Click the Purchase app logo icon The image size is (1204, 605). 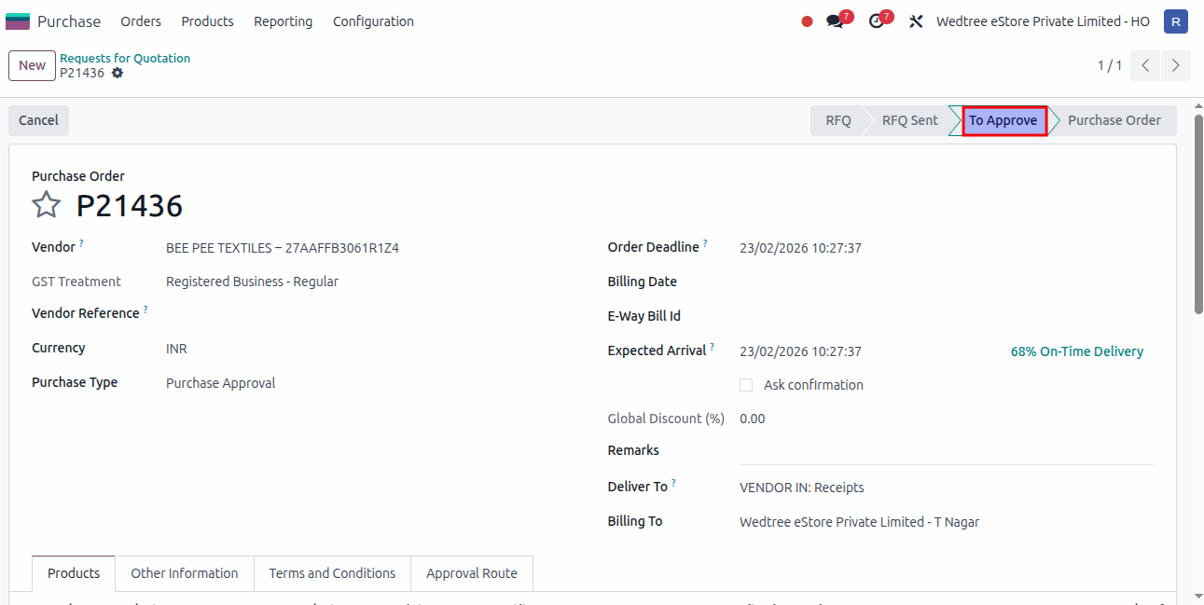point(18,21)
